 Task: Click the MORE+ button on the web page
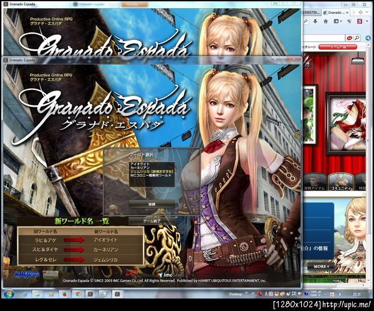tap(322, 267)
